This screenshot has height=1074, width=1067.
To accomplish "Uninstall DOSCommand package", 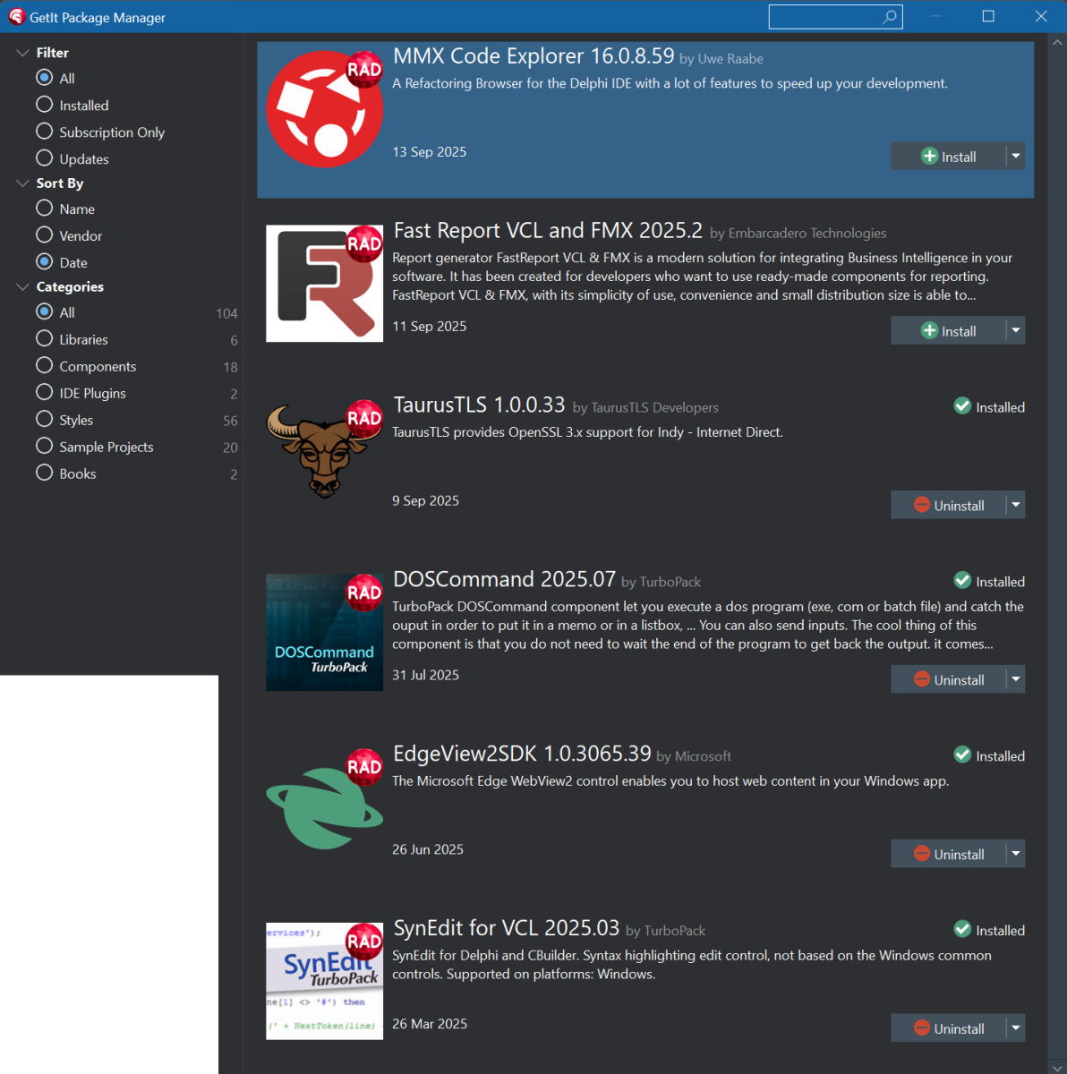I will [948, 679].
